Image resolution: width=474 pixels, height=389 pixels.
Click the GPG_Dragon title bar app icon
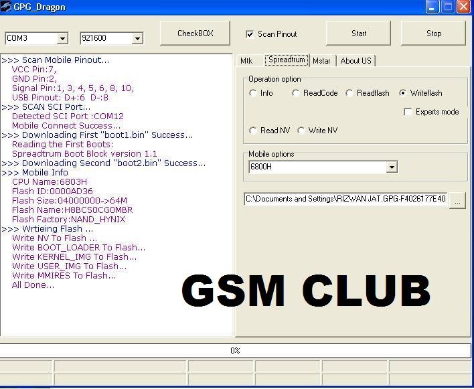pyautogui.click(x=6, y=7)
